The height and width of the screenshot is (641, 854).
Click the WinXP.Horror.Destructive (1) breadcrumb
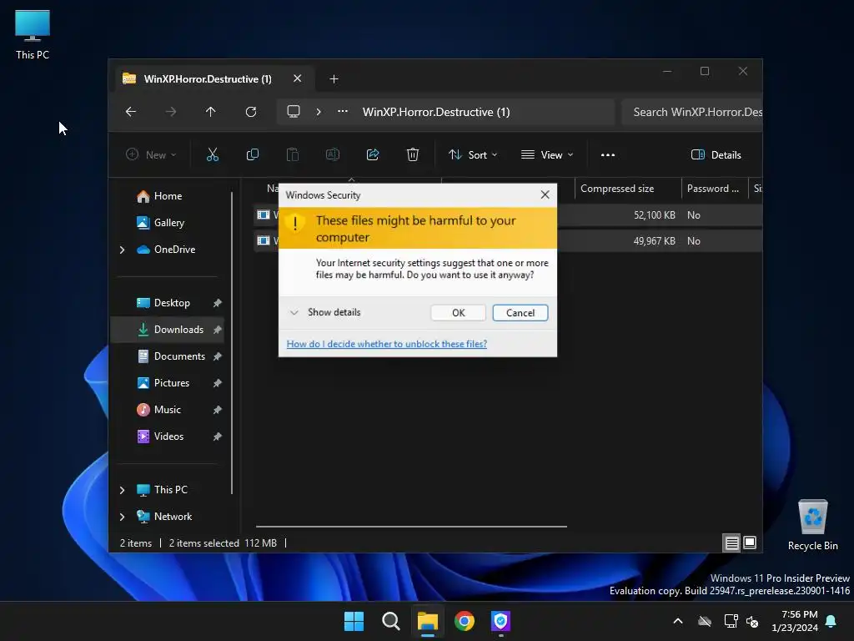click(436, 112)
